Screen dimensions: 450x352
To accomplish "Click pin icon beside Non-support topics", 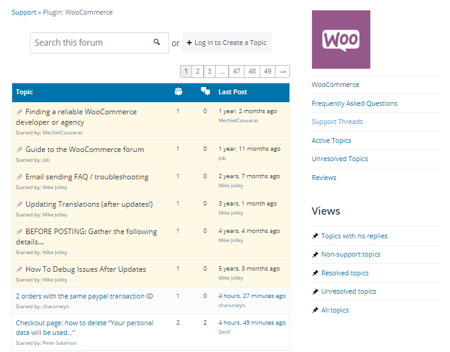I will 315,255.
